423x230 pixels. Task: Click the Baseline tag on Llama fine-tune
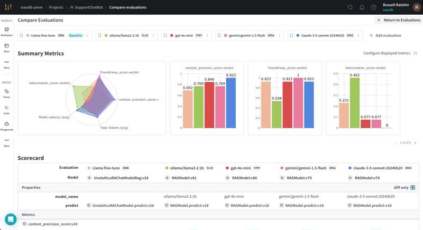[x=76, y=35]
